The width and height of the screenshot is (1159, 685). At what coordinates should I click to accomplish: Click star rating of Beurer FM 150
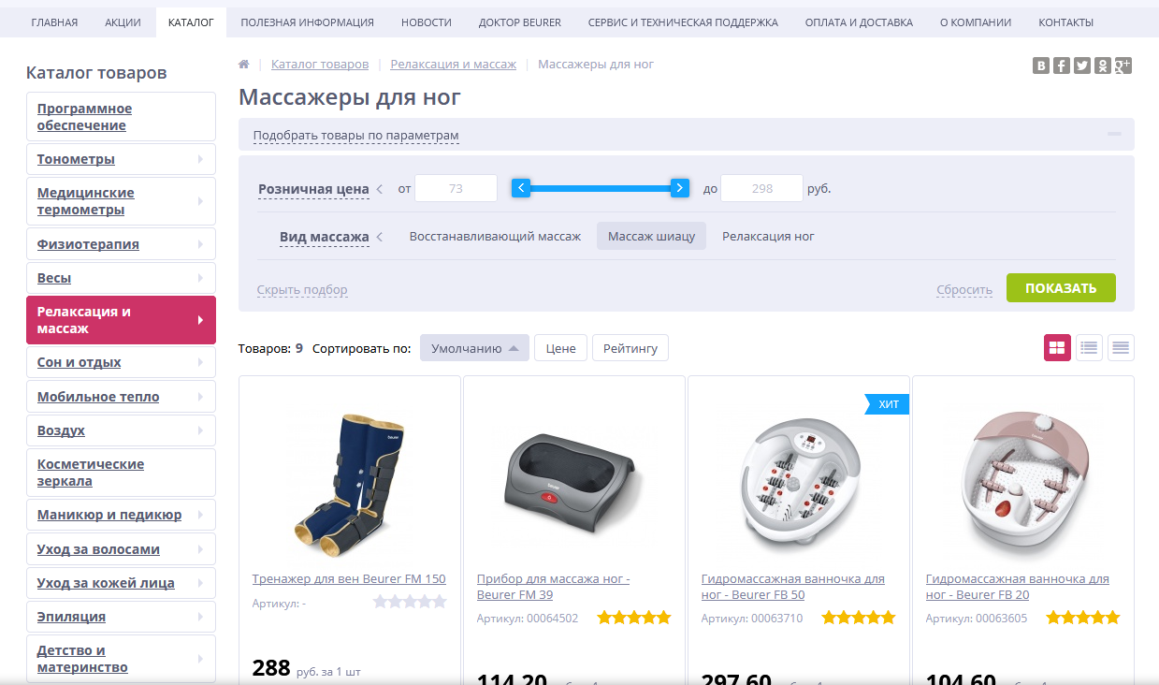coord(410,602)
